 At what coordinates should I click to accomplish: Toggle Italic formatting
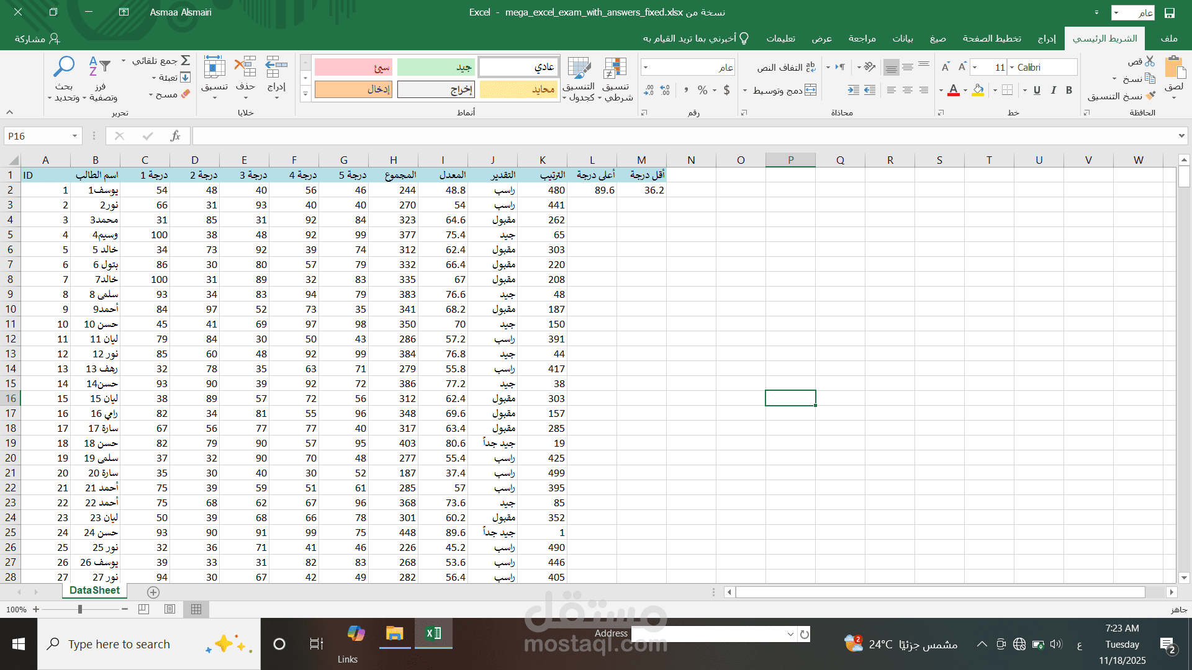click(1053, 90)
